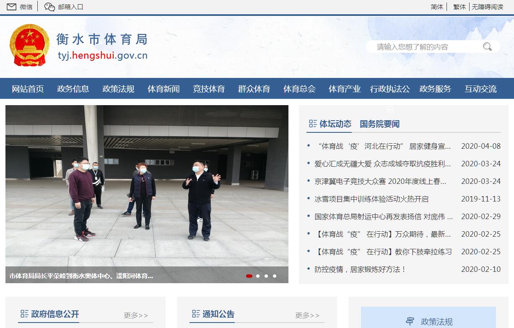Open the 体育总会 nav item

(299, 89)
